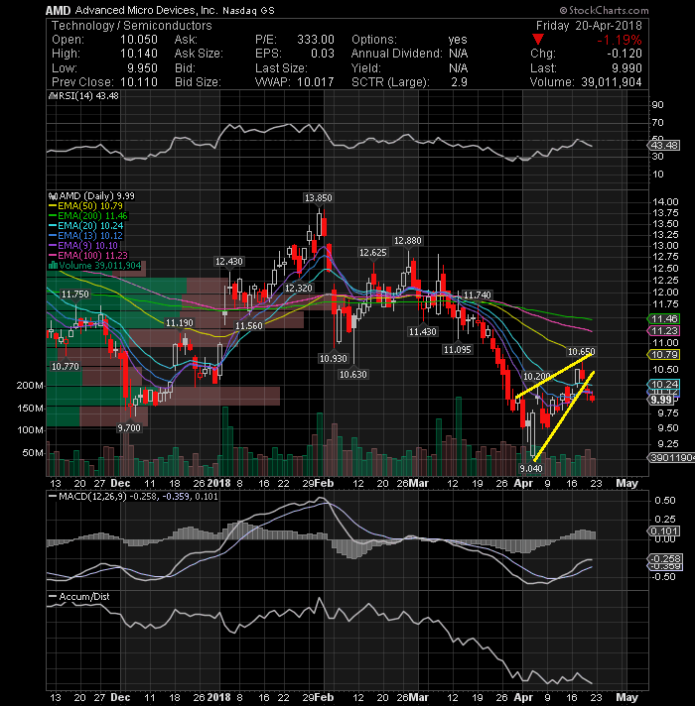Screen dimensions: 695x706
Task: Click the RSI(14) indicator line icon
Action: pyautogui.click(x=52, y=96)
